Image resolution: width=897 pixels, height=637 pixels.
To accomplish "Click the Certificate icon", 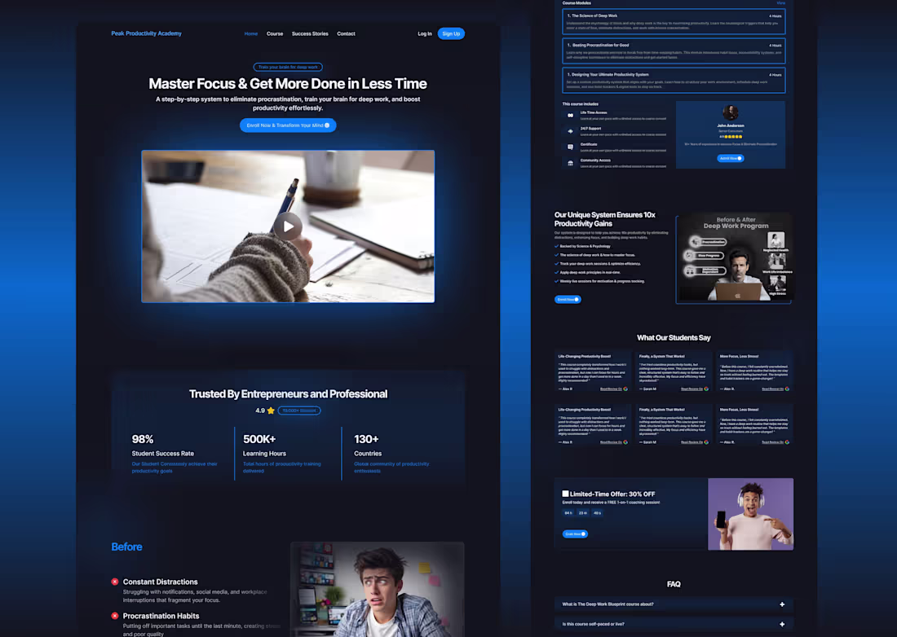I will 570,147.
